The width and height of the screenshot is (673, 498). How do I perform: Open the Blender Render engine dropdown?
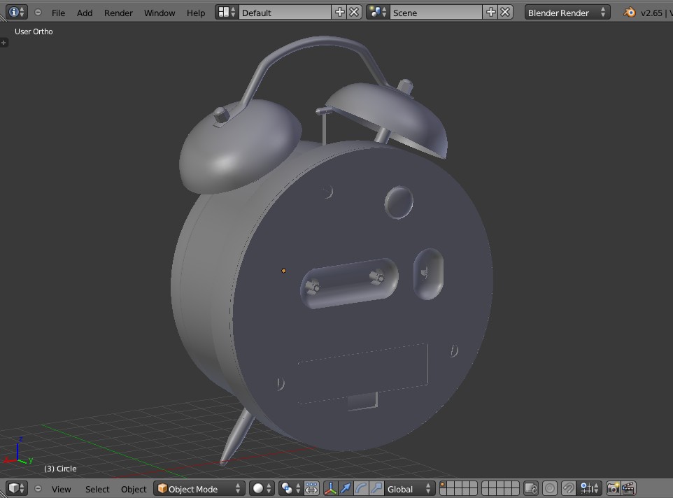tap(565, 12)
